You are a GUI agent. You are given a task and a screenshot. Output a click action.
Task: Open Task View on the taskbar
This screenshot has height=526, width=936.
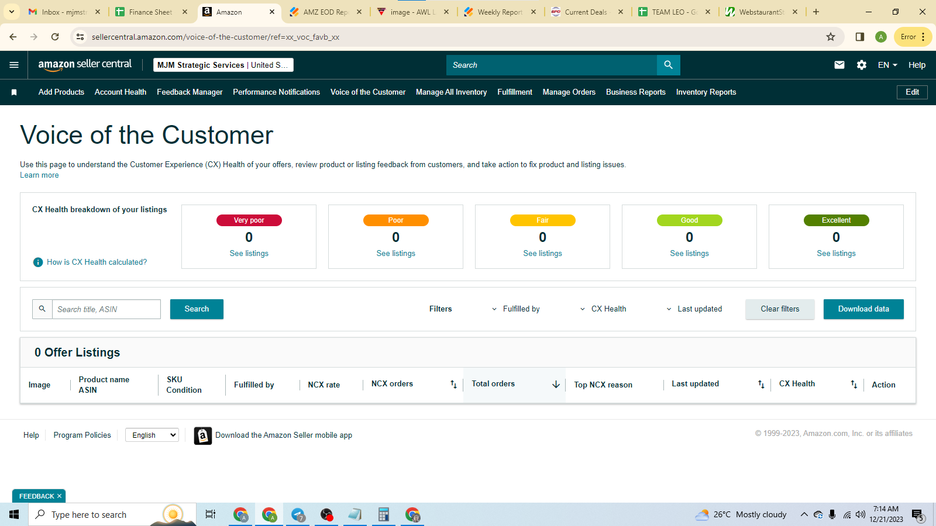click(211, 514)
